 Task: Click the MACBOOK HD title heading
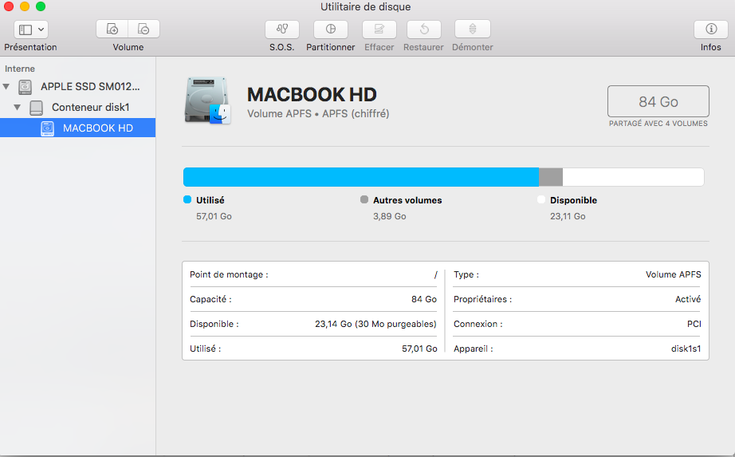coord(312,95)
